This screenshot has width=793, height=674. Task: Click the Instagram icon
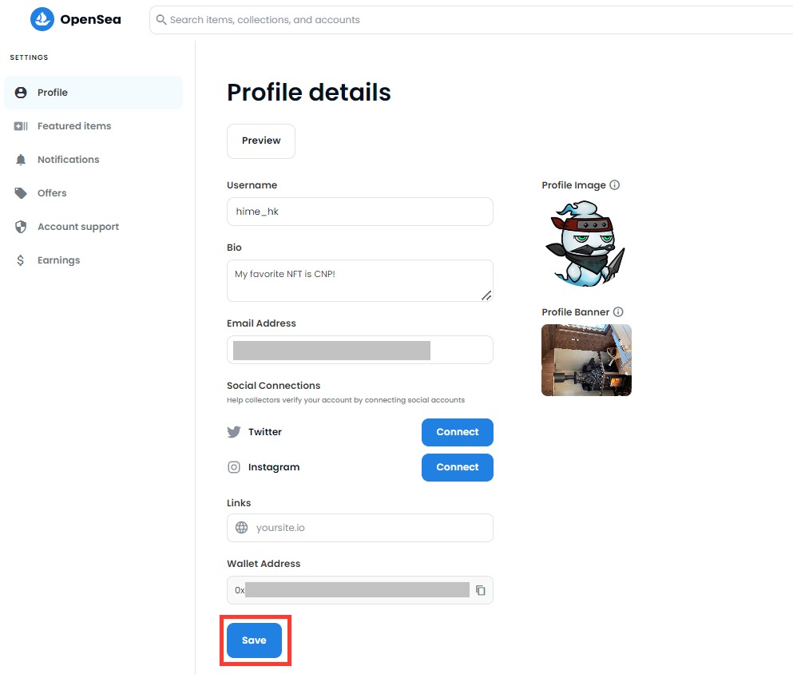click(x=234, y=467)
